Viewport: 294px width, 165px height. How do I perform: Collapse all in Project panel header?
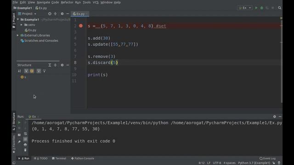(x=55, y=14)
